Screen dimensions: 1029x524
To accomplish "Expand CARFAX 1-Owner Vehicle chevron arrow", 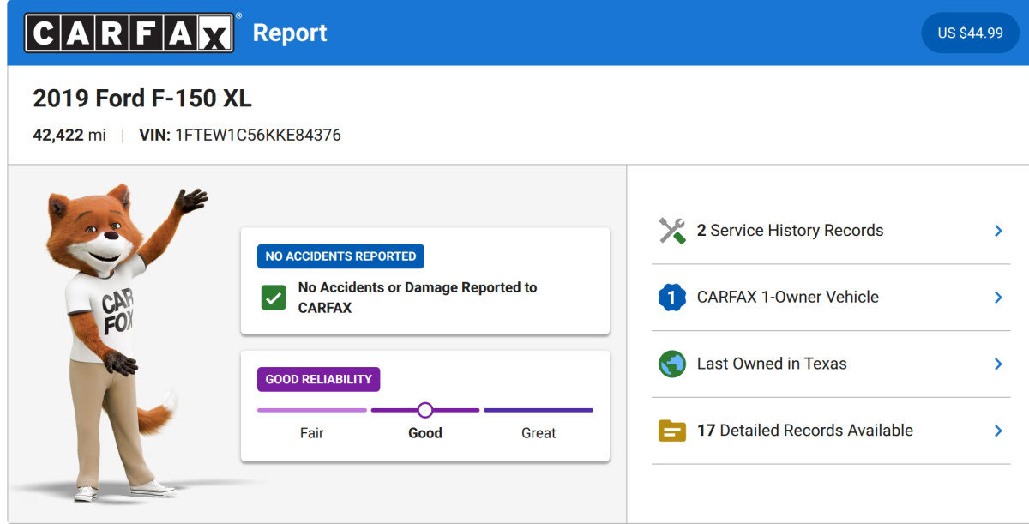I will 998,298.
